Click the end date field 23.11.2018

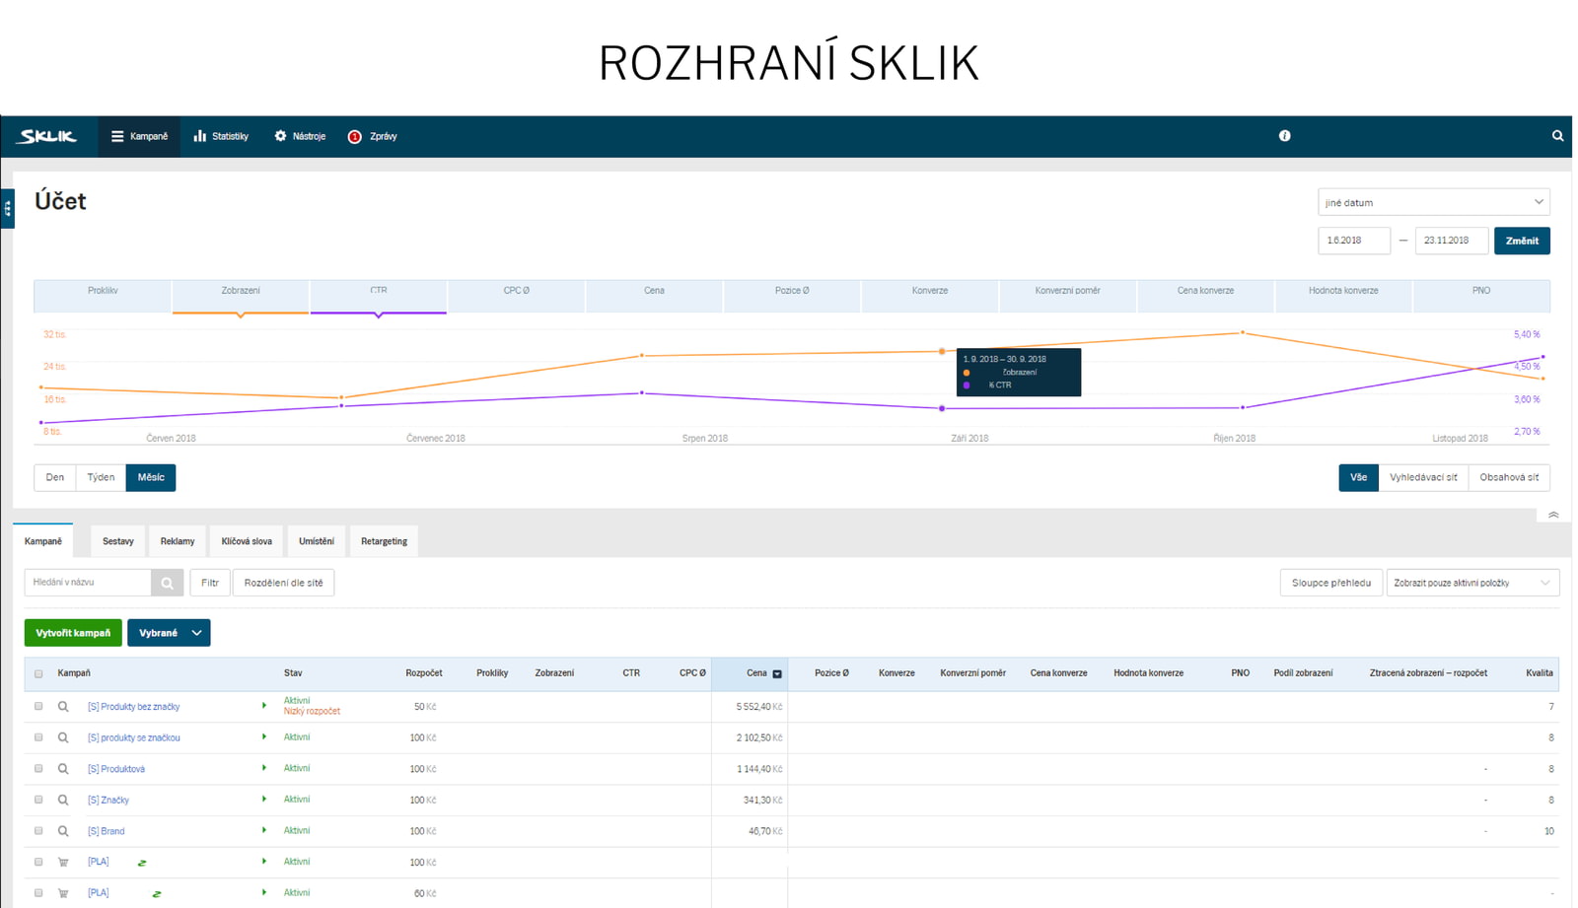point(1451,241)
